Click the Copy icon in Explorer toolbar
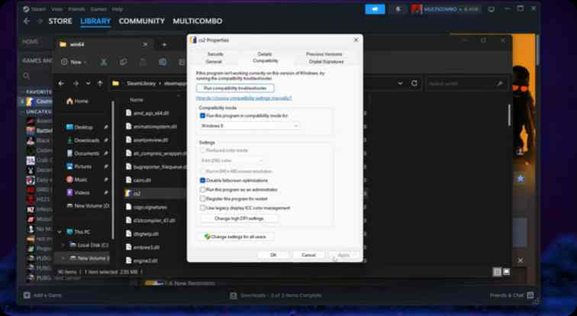The height and width of the screenshot is (316, 577). 124,62
